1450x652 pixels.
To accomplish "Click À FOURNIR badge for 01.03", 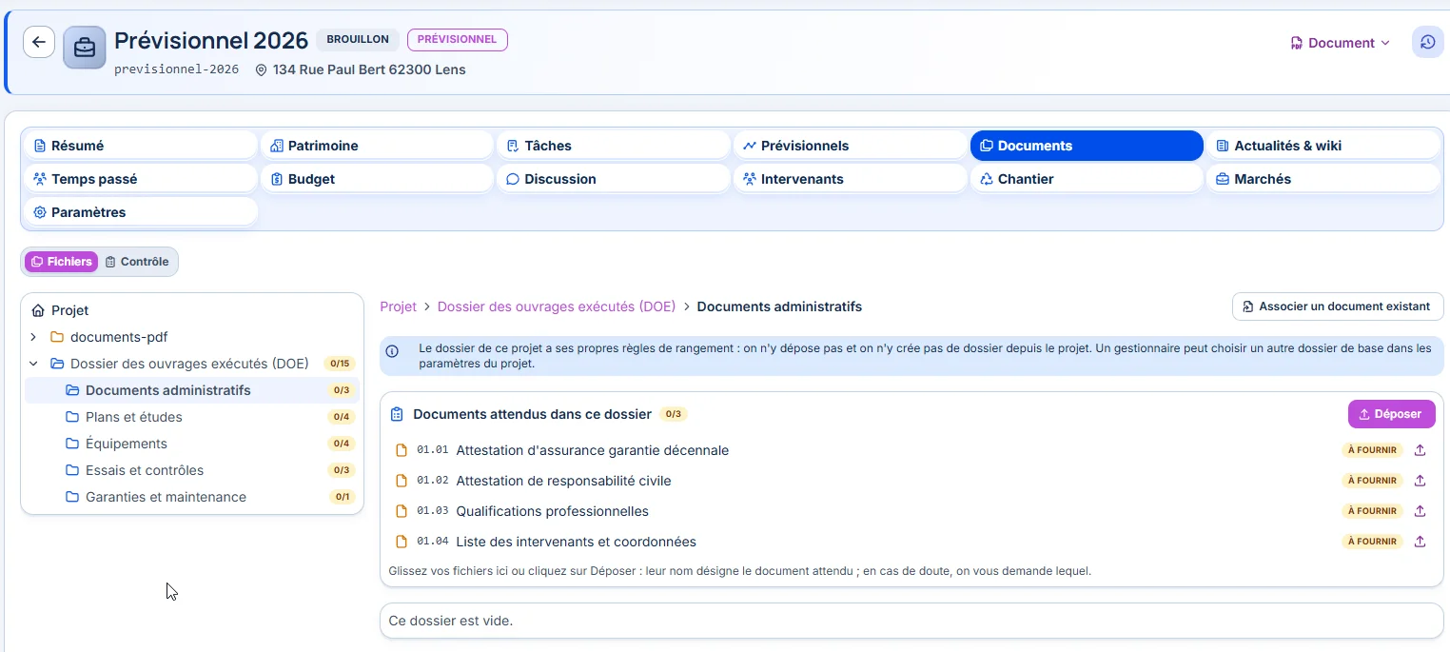I will (x=1372, y=511).
